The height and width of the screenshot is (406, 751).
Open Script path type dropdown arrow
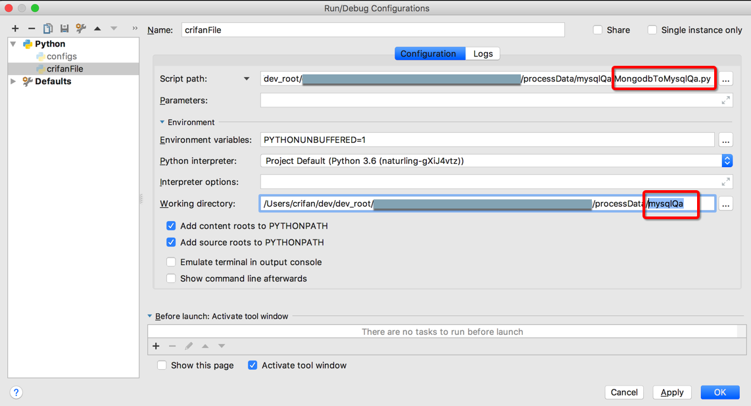coord(246,78)
